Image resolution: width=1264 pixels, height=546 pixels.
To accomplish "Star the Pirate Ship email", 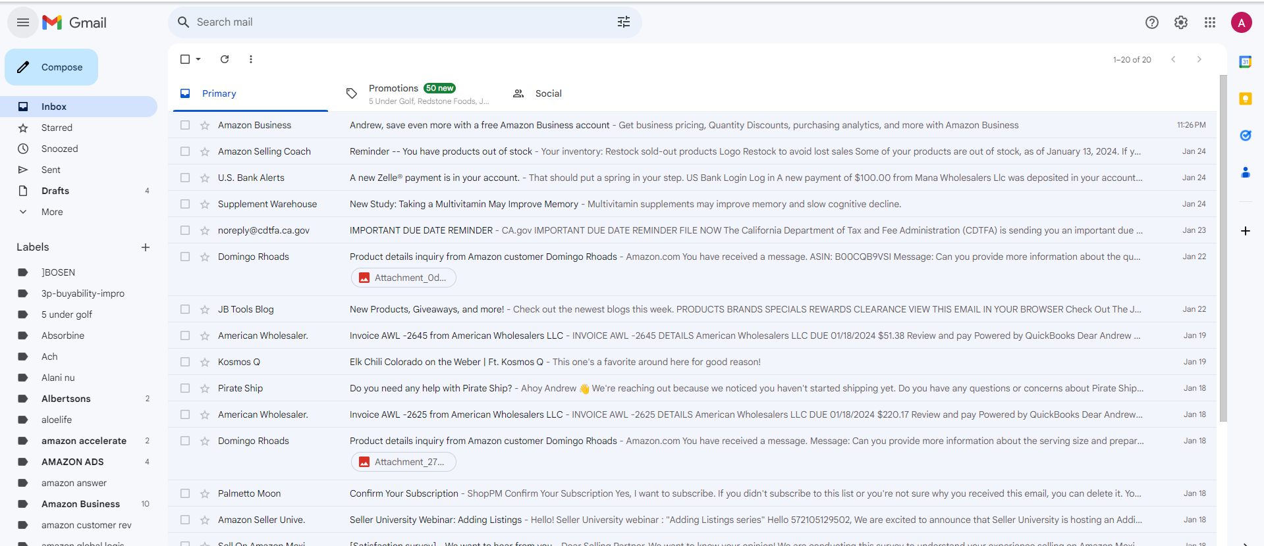I will click(x=205, y=388).
